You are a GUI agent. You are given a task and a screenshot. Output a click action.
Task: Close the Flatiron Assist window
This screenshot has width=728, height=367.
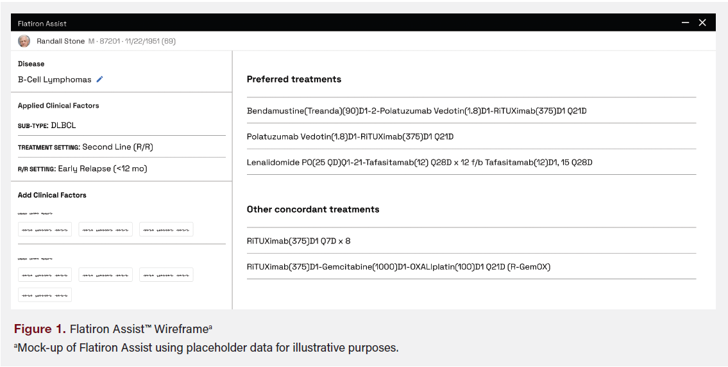(x=702, y=23)
